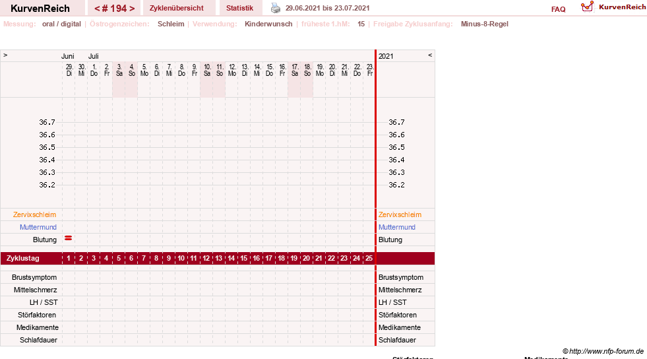Click the 'Kinderwunsch' usage value

(x=268, y=24)
